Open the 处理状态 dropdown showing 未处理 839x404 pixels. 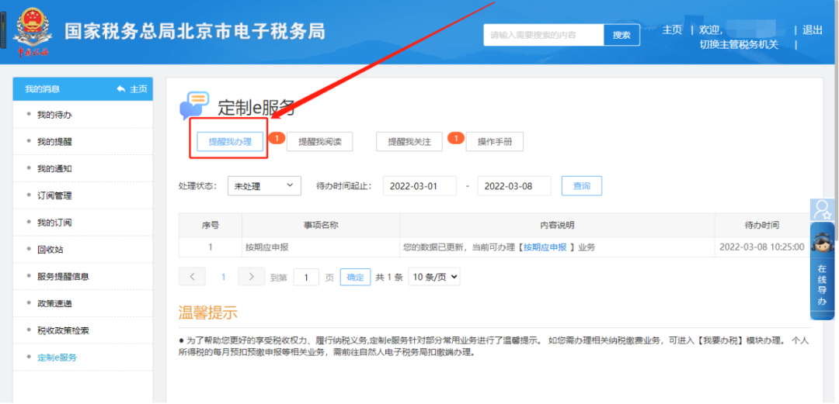click(x=264, y=186)
